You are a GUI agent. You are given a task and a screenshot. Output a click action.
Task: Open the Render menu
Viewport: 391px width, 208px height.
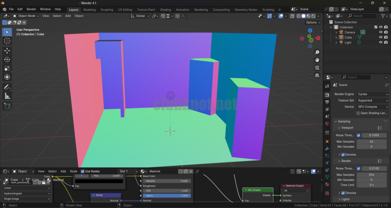pyautogui.click(x=31, y=9)
